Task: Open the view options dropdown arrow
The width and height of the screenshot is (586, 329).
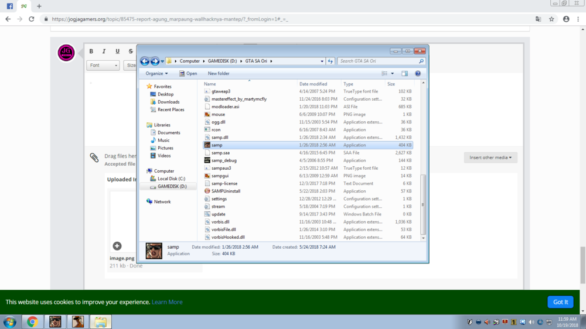Action: pyautogui.click(x=393, y=74)
